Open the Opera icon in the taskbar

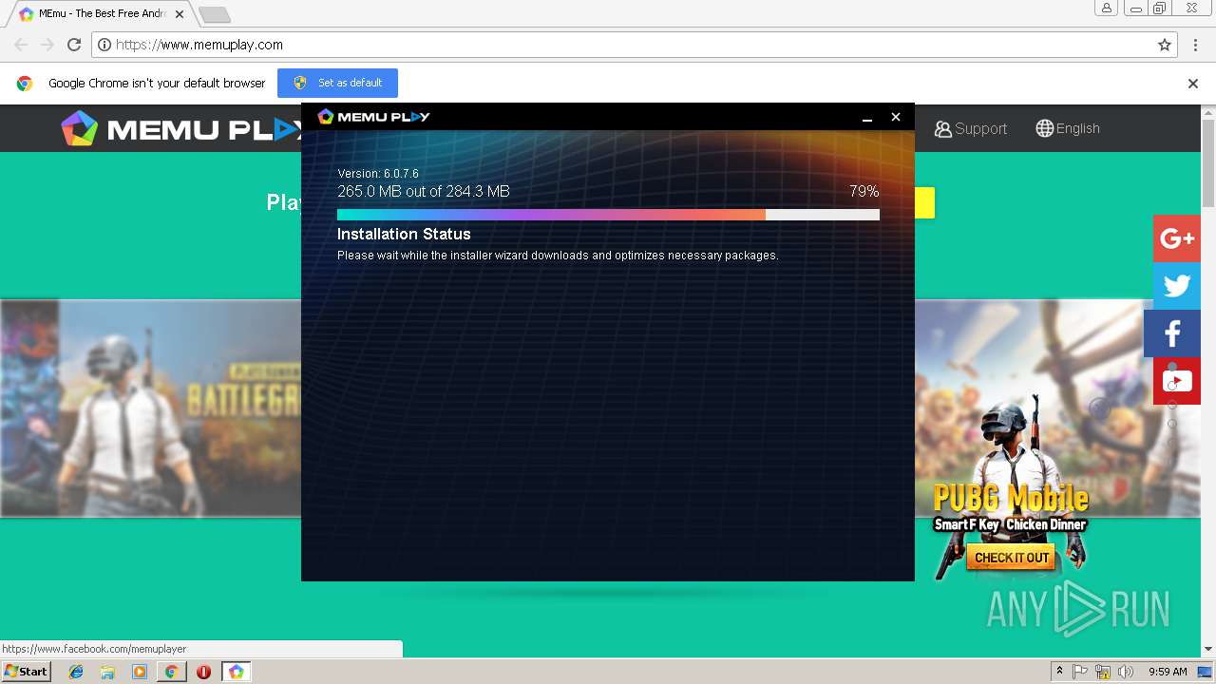pyautogui.click(x=203, y=672)
